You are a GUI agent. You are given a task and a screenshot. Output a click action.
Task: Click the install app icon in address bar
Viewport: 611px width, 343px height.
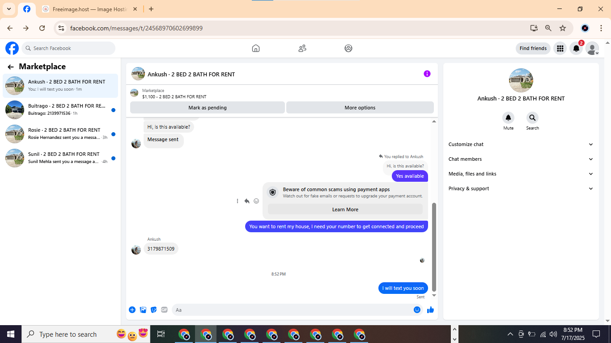(x=534, y=28)
